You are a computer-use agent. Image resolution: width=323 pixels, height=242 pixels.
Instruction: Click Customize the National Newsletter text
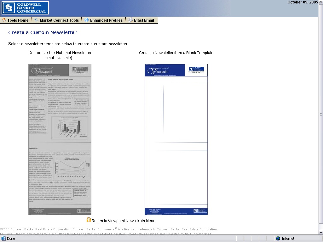pos(60,53)
